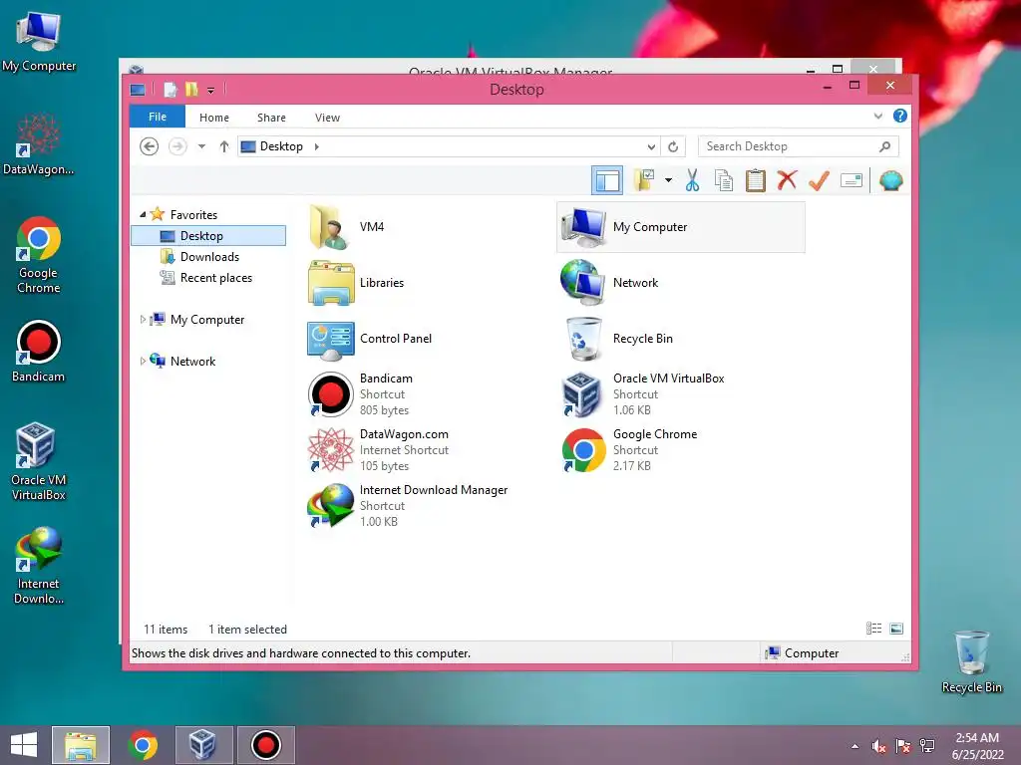Click the Forward navigation arrow
1021x765 pixels.
tap(177, 146)
